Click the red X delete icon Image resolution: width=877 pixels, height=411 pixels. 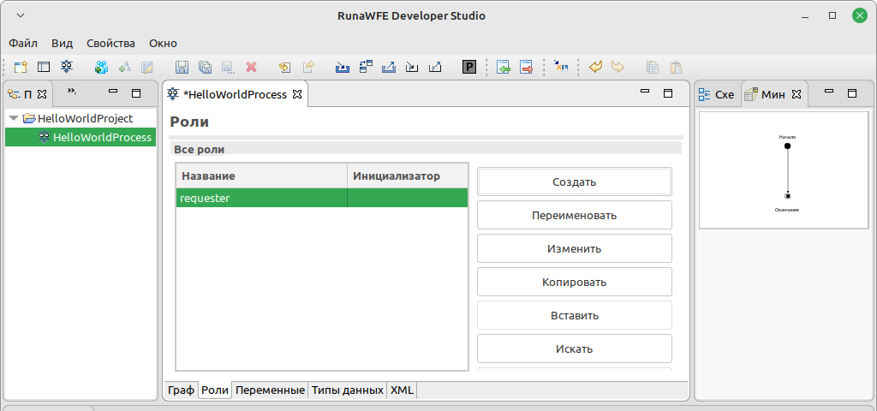pos(251,68)
